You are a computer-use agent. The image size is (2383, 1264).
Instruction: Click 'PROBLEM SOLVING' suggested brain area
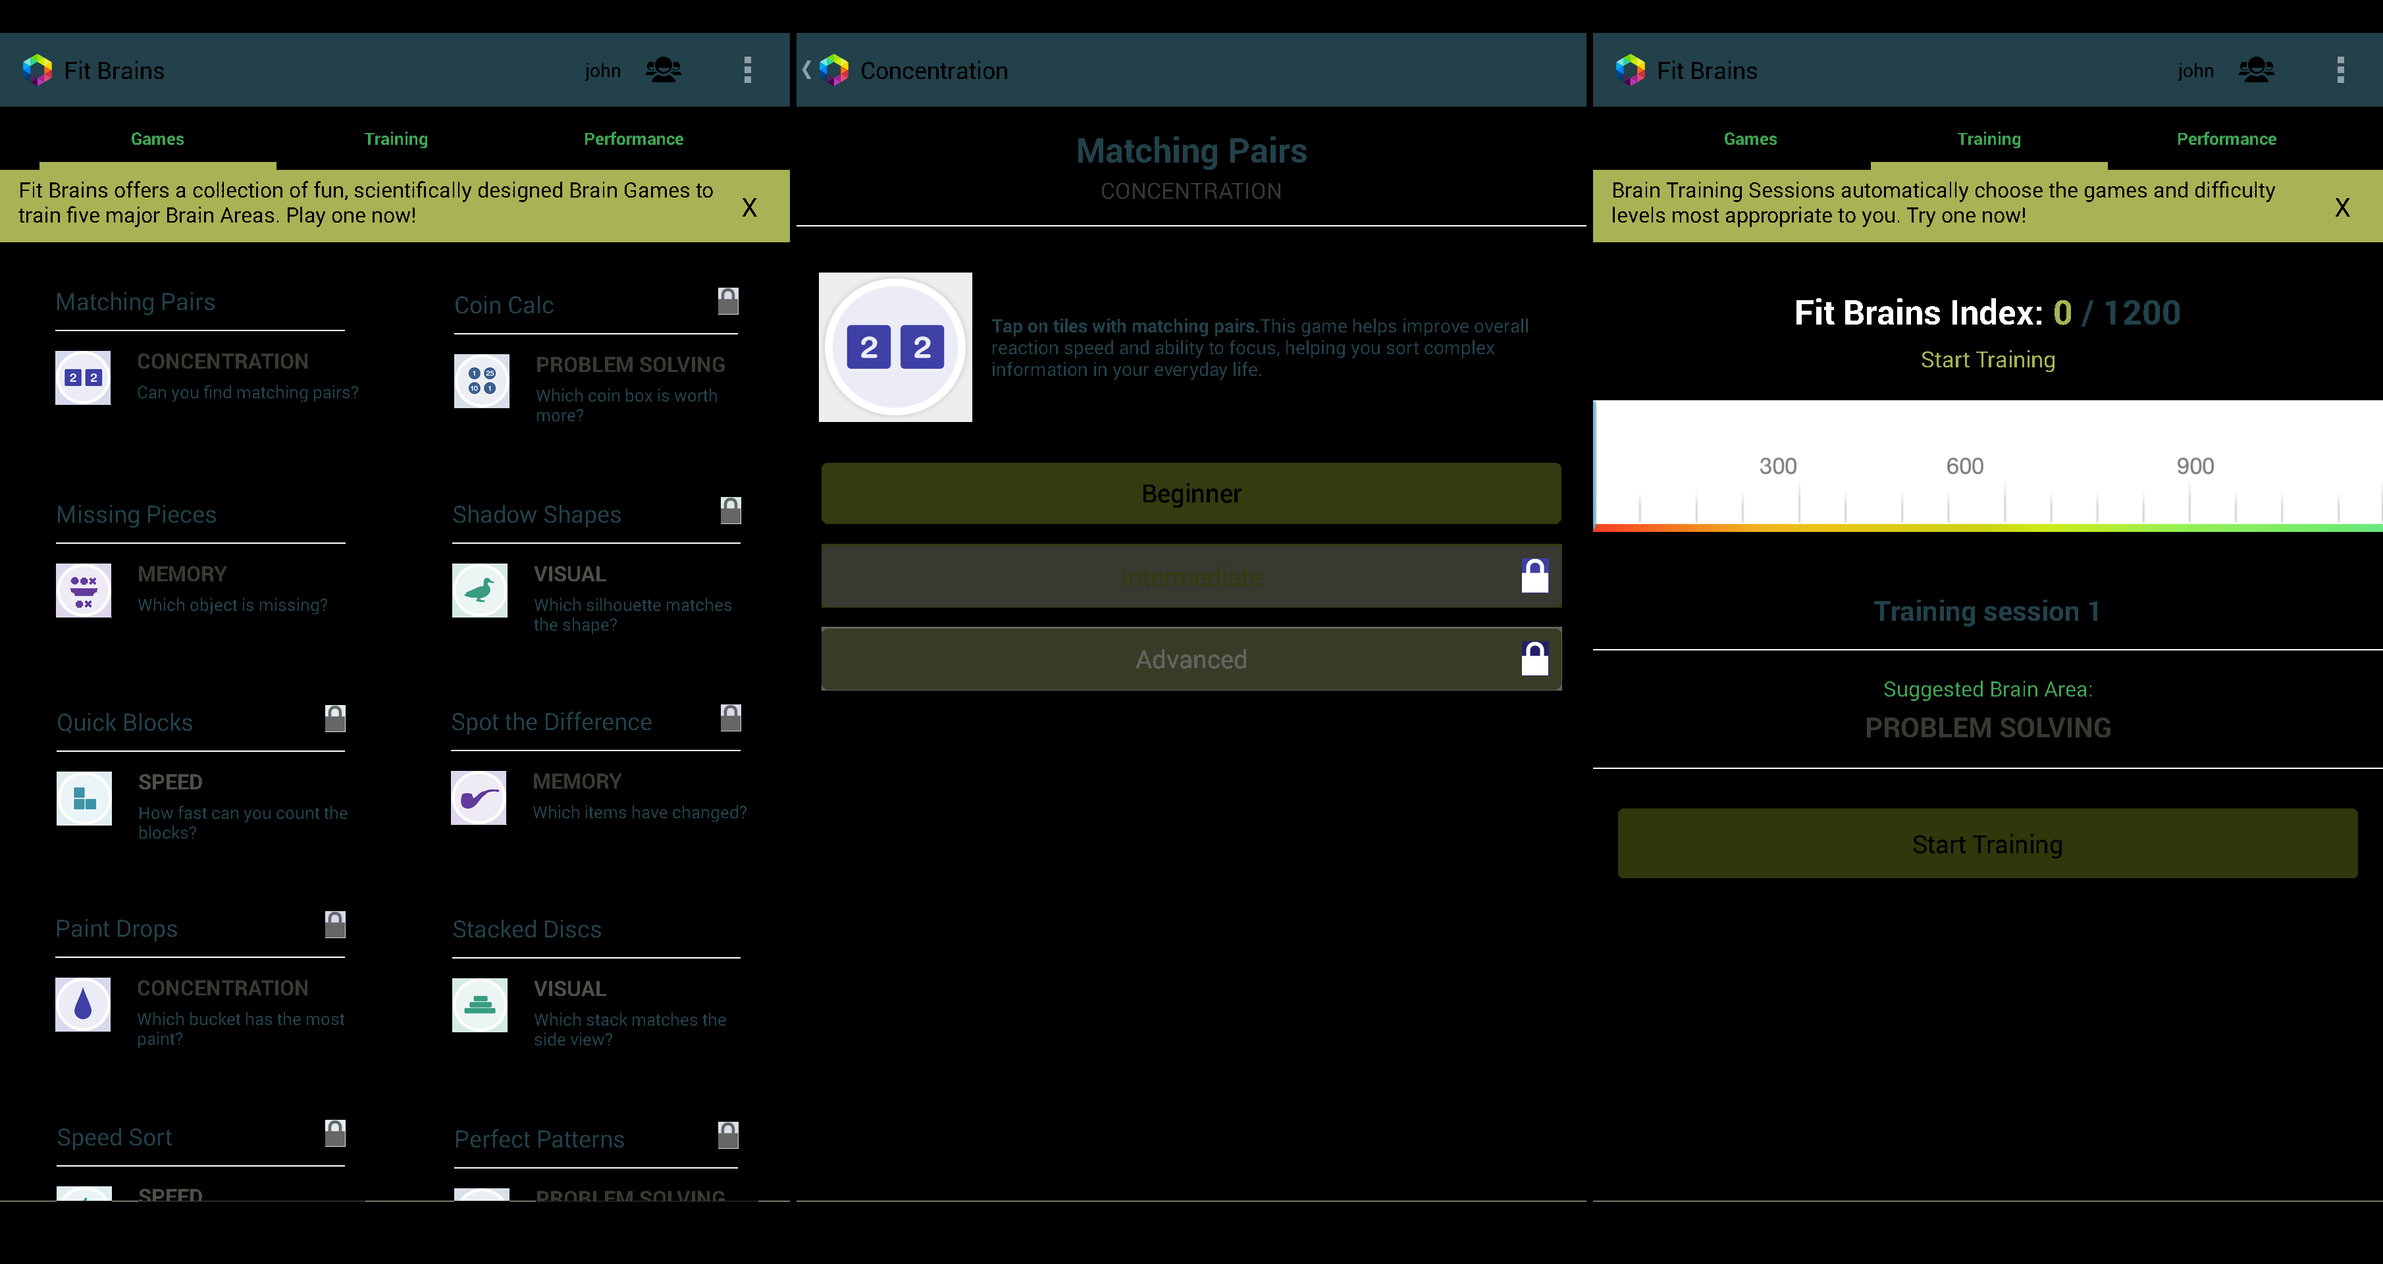click(x=1987, y=728)
